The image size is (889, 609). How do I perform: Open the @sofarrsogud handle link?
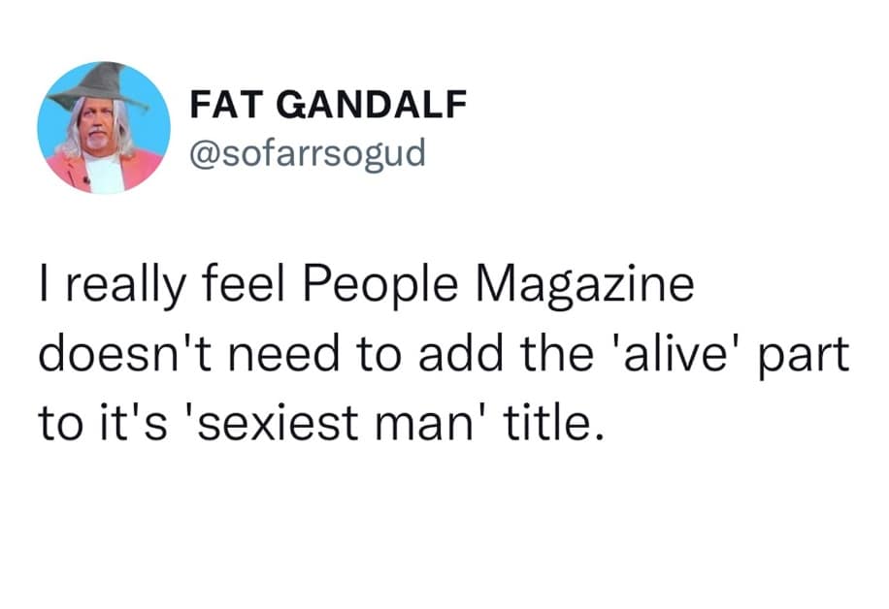click(306, 152)
